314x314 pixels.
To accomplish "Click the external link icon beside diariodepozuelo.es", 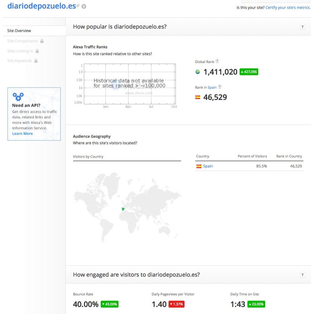I will 78,5.
